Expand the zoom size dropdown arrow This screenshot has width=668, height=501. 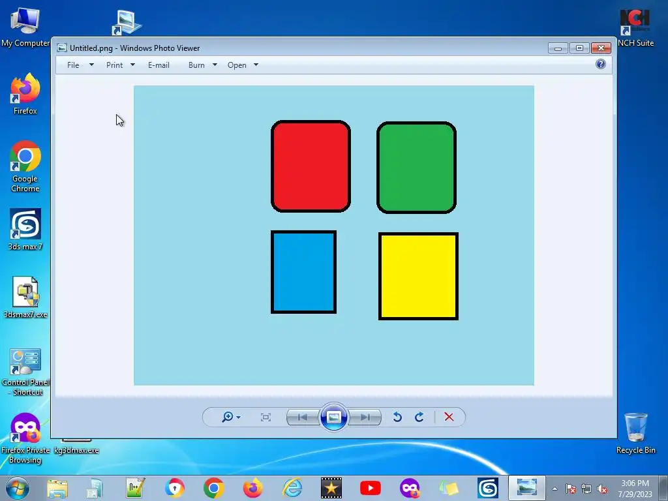(x=239, y=417)
